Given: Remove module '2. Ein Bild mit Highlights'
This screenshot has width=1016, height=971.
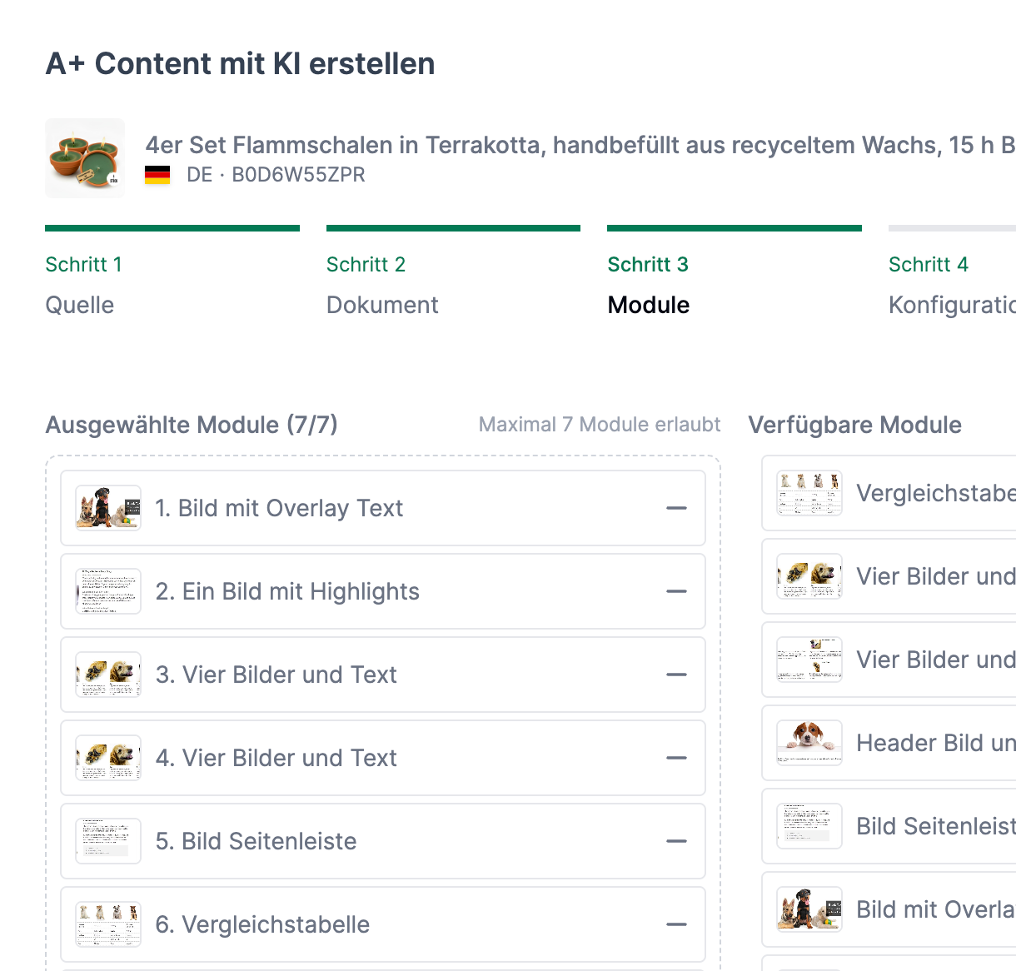Looking at the screenshot, I should 677,590.
